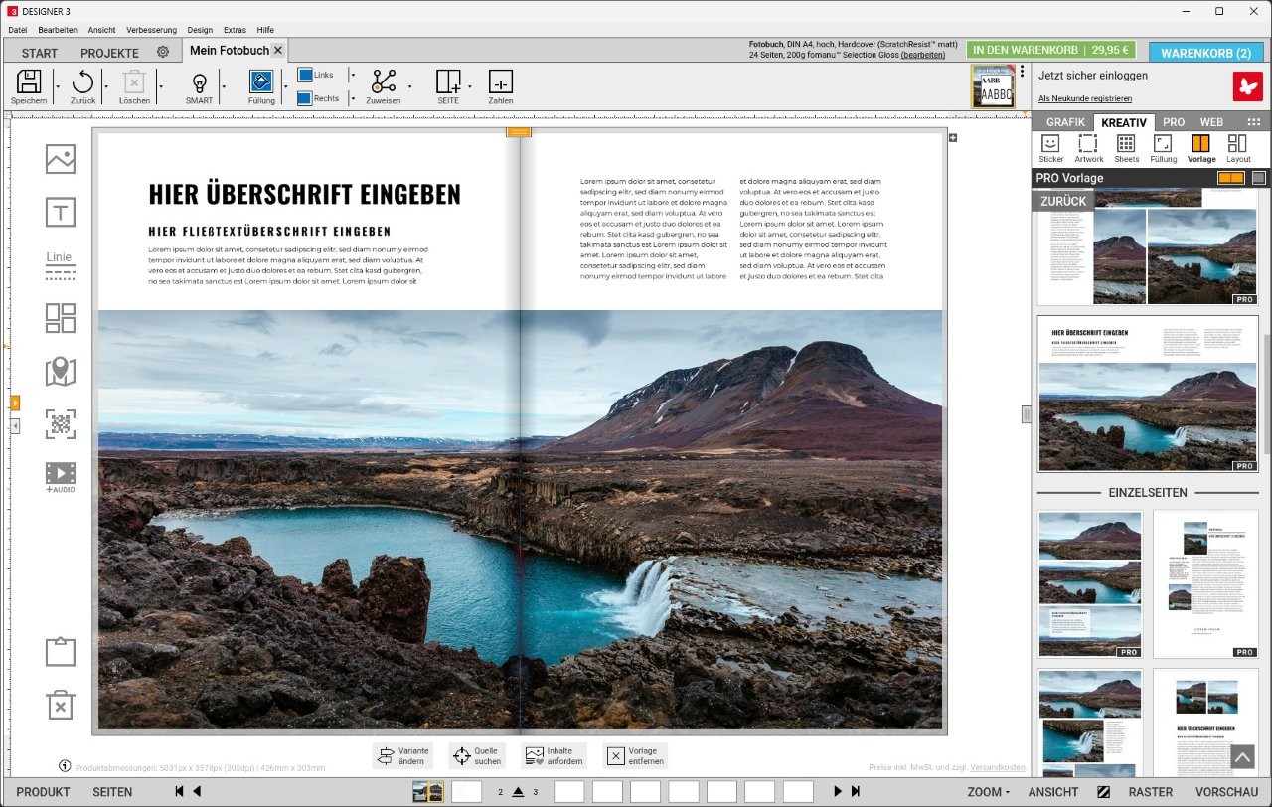Open WARENKORB (2)
This screenshot has height=807, width=1272.
pos(1205,53)
